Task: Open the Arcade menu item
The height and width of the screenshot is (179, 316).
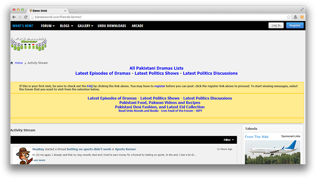Action: tap(137, 26)
